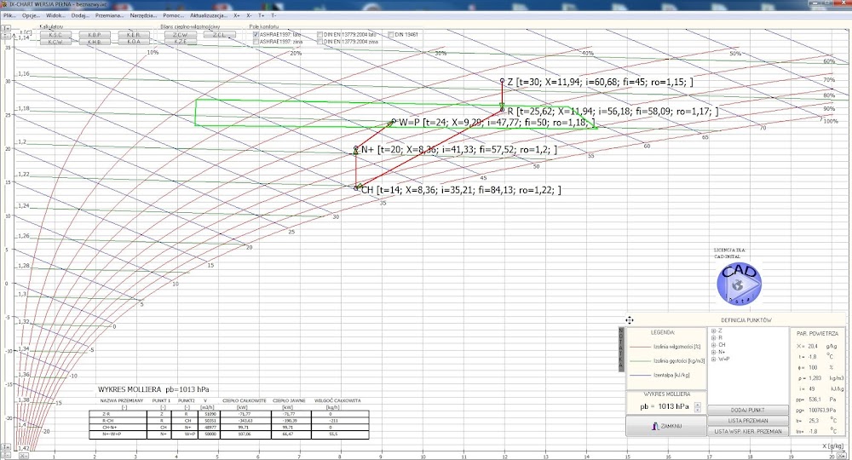Open the K.O.A. calculator
Viewport: 852px width, 460px height.
(133, 42)
